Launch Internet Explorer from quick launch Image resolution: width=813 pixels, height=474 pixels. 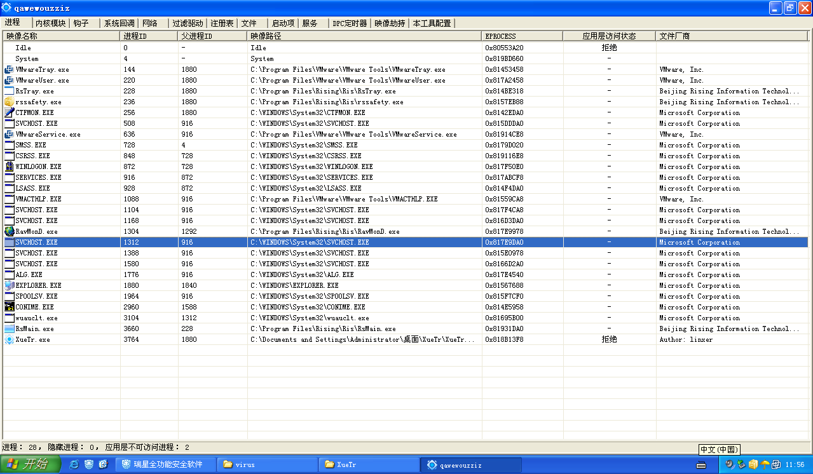[x=74, y=464]
